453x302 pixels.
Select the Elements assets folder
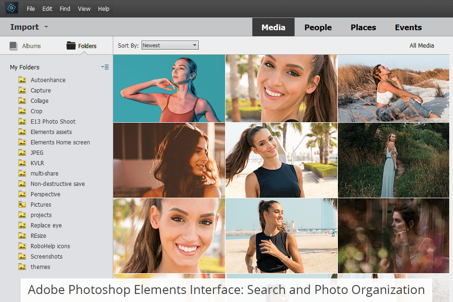point(51,132)
